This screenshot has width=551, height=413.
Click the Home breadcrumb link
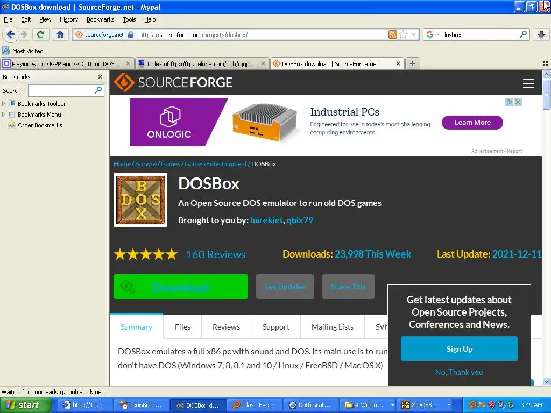tap(122, 164)
